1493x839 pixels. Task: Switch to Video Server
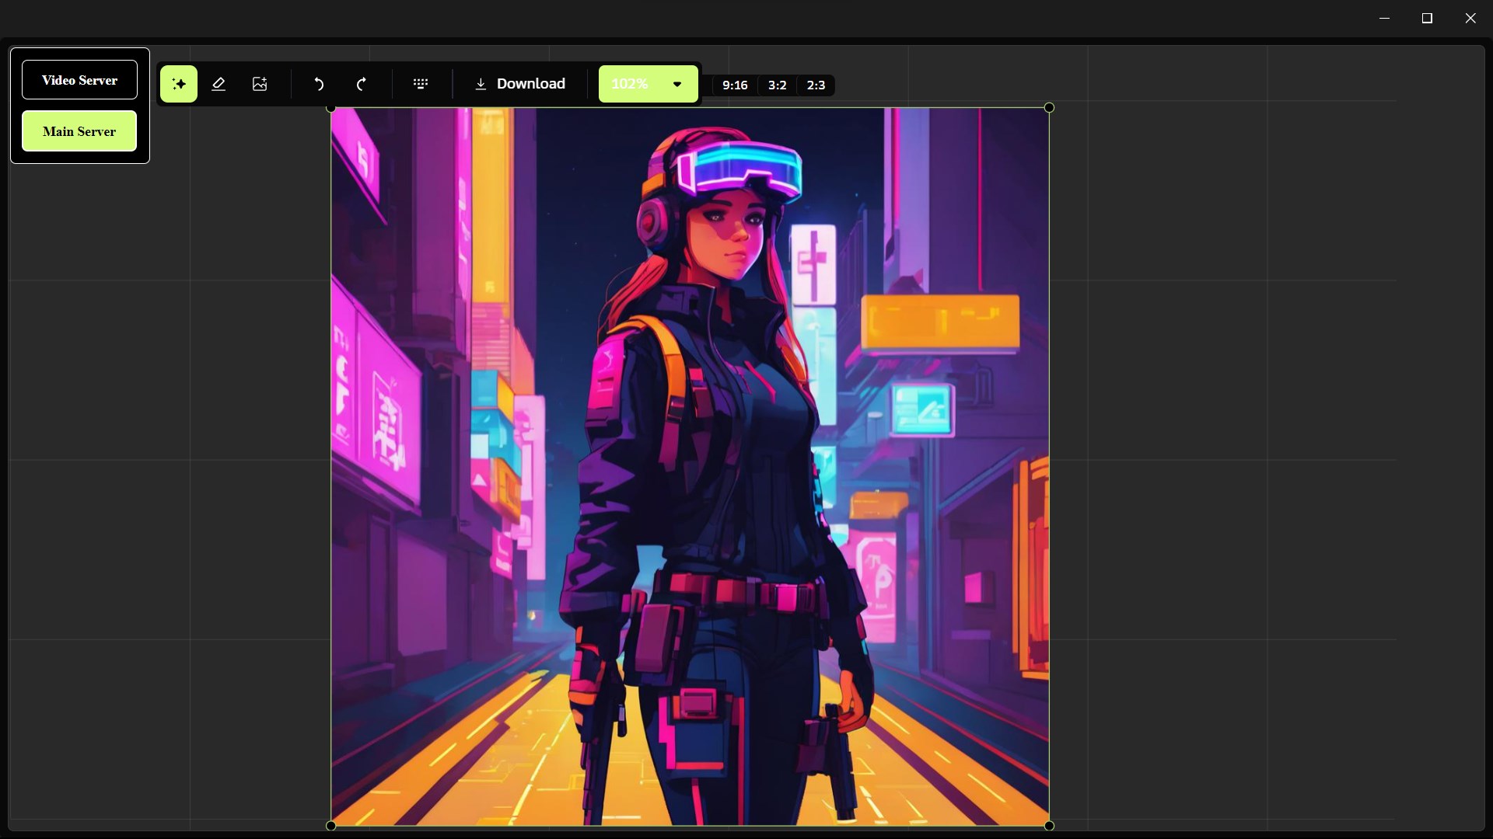coord(79,80)
